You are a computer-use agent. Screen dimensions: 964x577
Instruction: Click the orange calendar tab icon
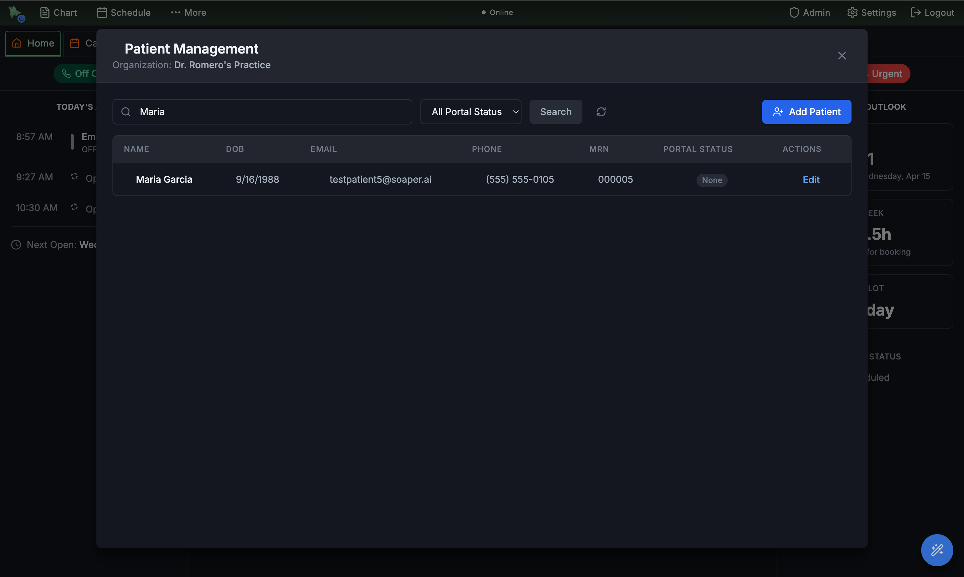[75, 43]
